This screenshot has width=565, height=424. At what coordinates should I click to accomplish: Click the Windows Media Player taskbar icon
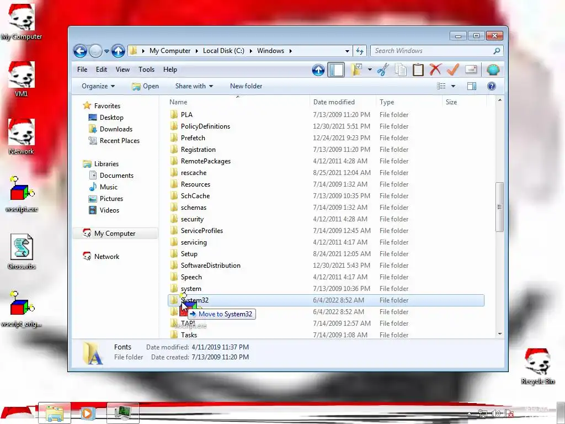pyautogui.click(x=87, y=413)
